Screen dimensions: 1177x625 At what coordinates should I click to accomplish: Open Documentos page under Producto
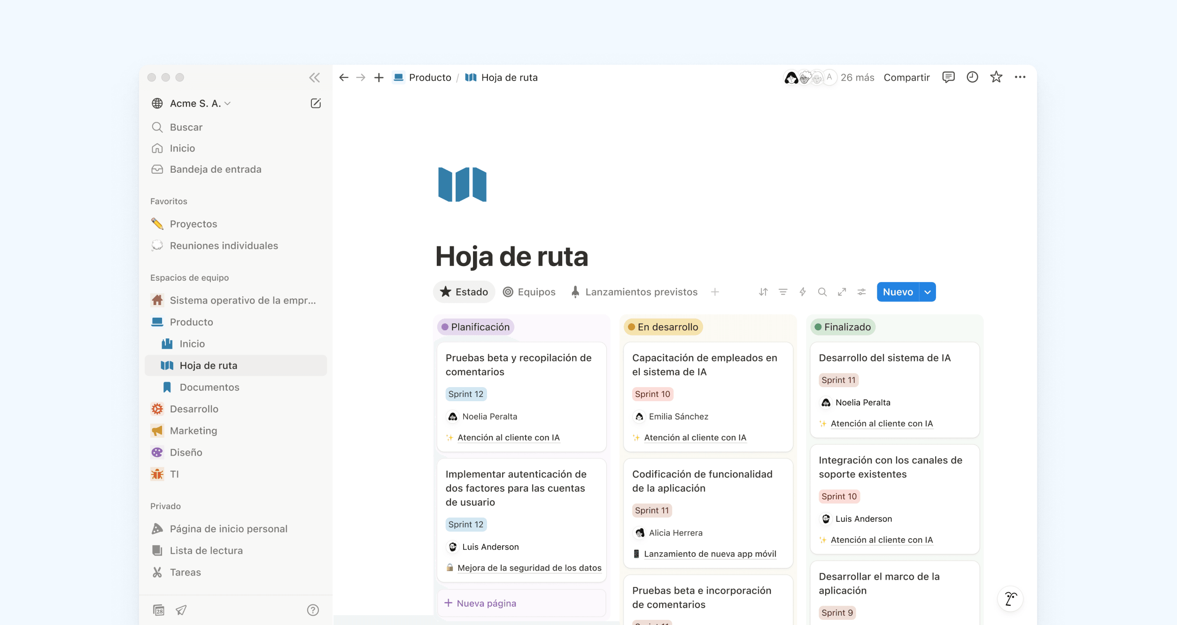tap(235, 387)
